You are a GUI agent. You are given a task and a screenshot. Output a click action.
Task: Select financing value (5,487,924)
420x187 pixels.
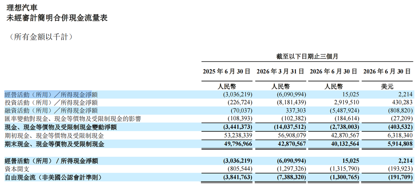(x=345, y=110)
